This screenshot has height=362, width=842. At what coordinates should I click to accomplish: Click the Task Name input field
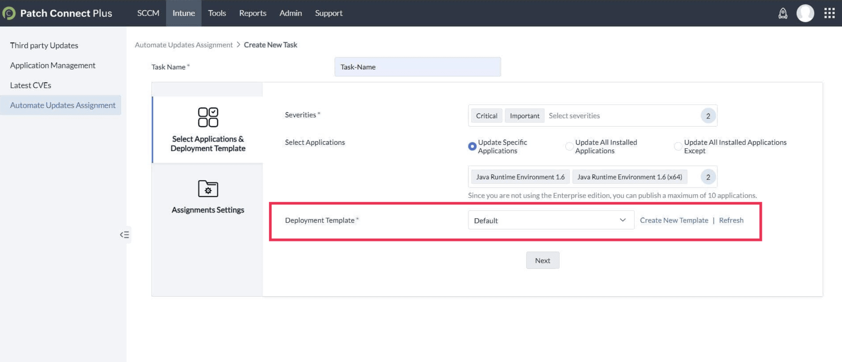click(x=417, y=67)
